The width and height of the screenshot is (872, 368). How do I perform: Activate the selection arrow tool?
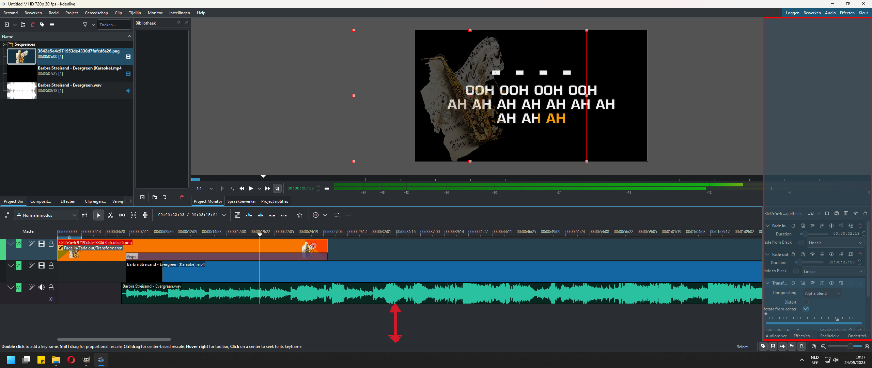[98, 215]
